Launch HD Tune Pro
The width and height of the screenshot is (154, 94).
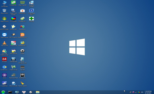13,36
